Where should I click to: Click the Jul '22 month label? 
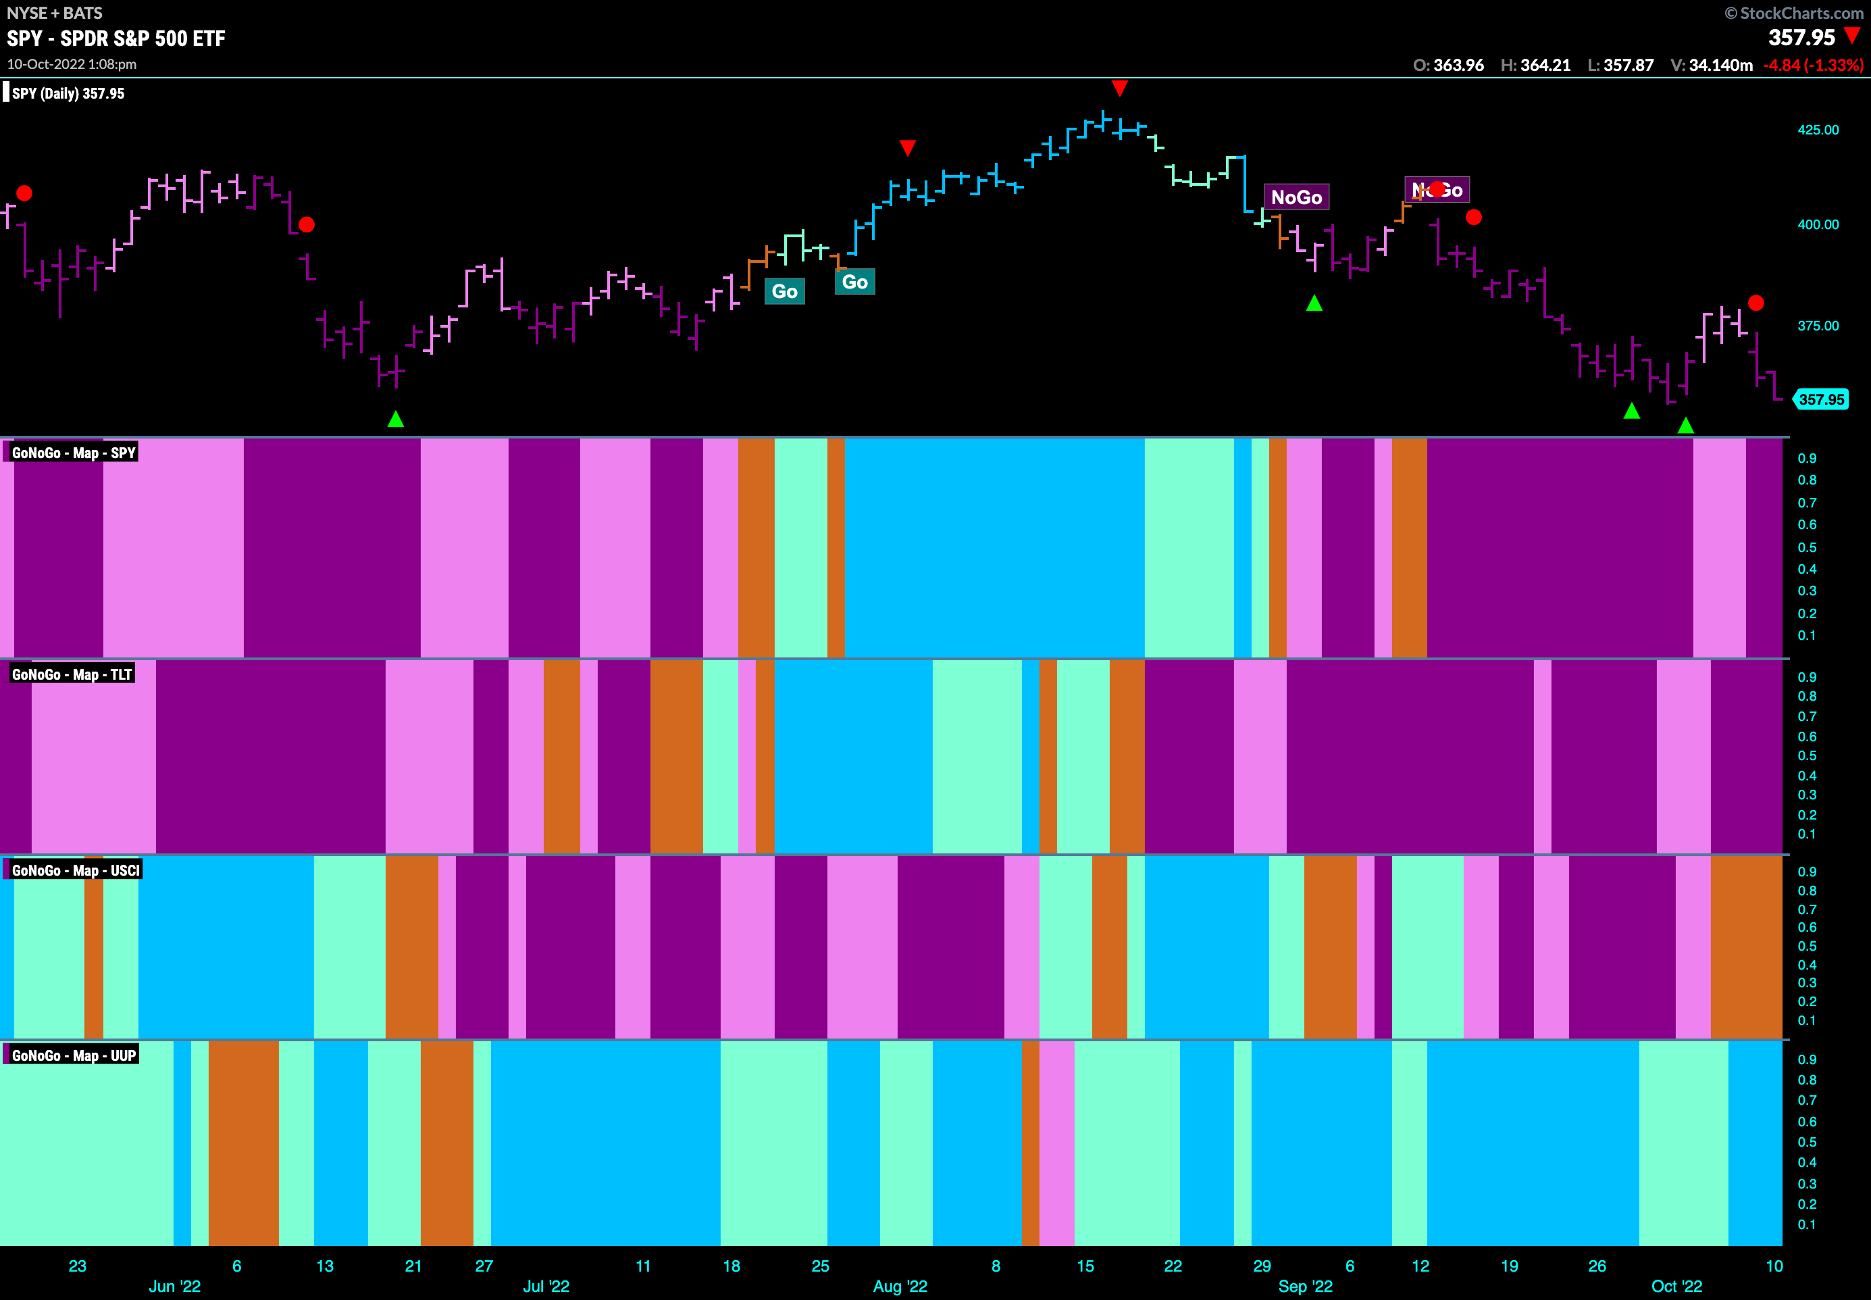pos(546,1286)
